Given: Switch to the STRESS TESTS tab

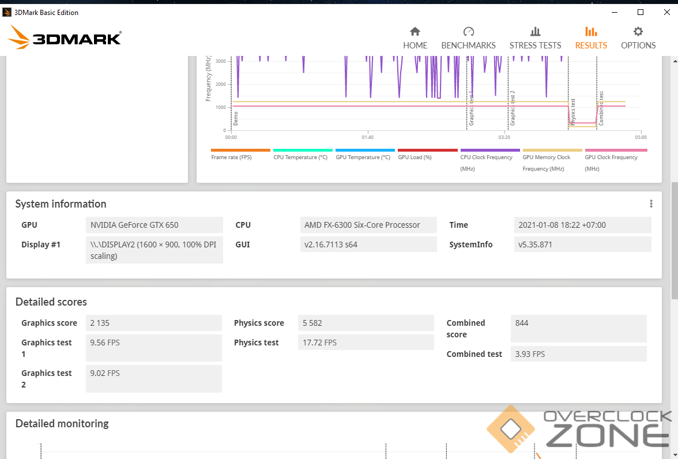Looking at the screenshot, I should point(535,46).
